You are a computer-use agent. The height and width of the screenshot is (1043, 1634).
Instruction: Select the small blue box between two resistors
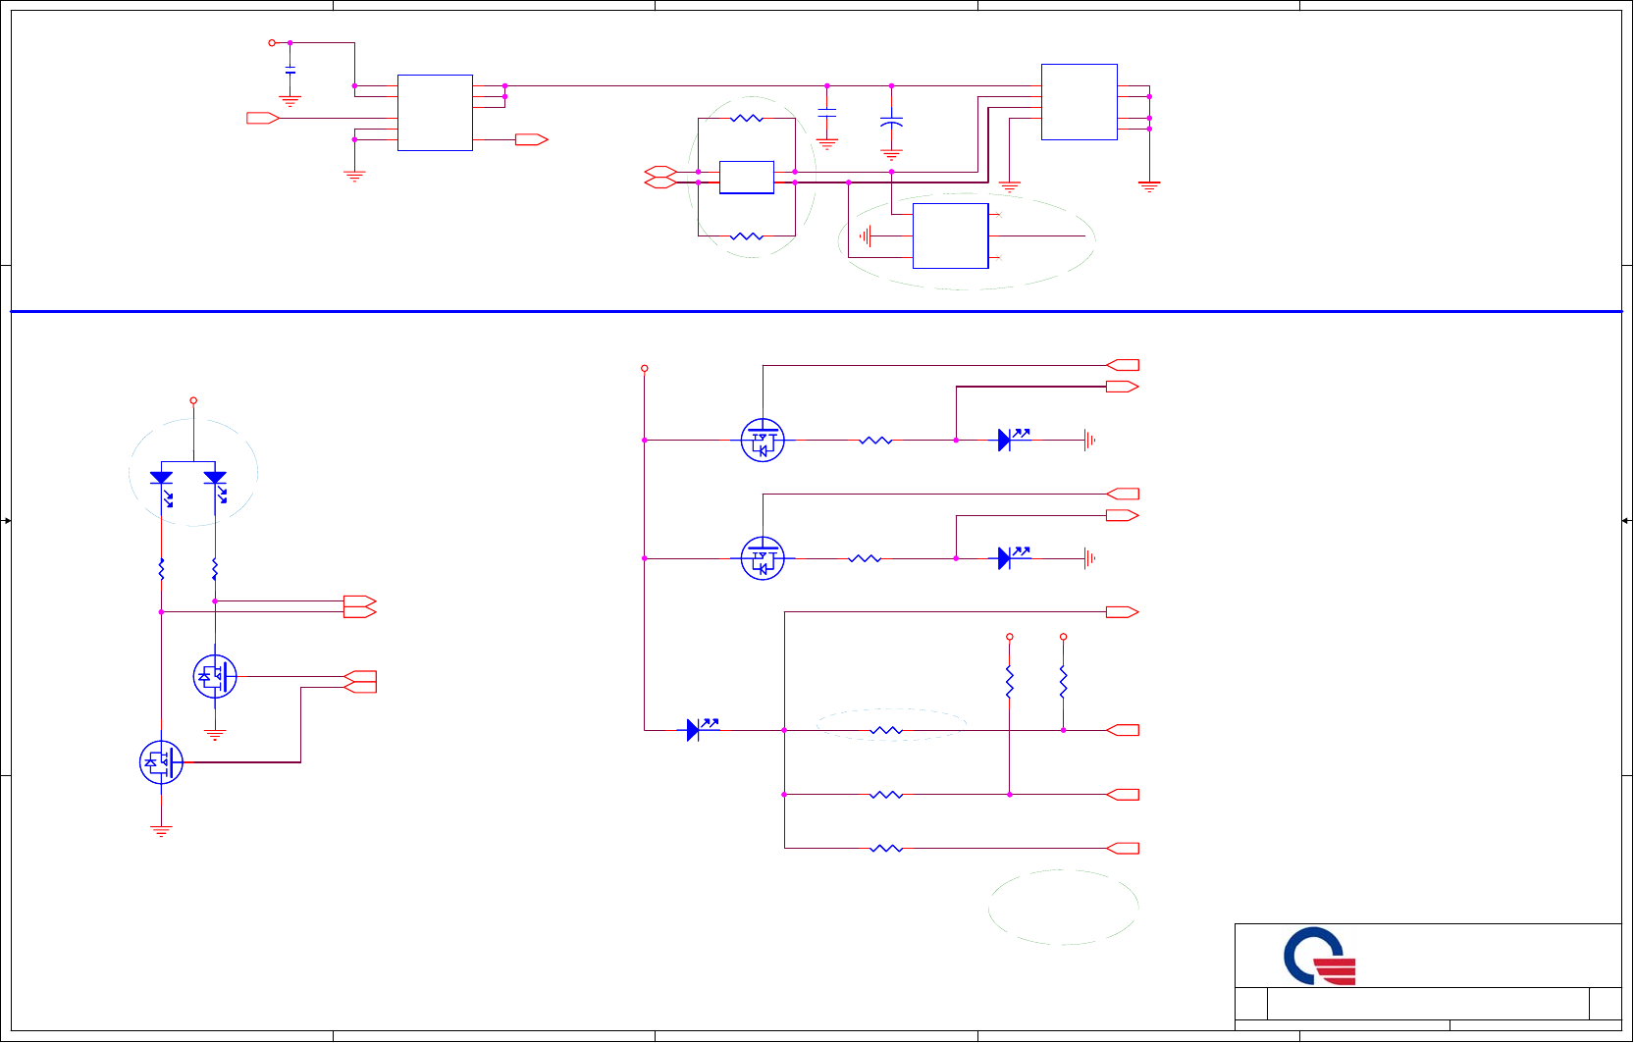(747, 178)
